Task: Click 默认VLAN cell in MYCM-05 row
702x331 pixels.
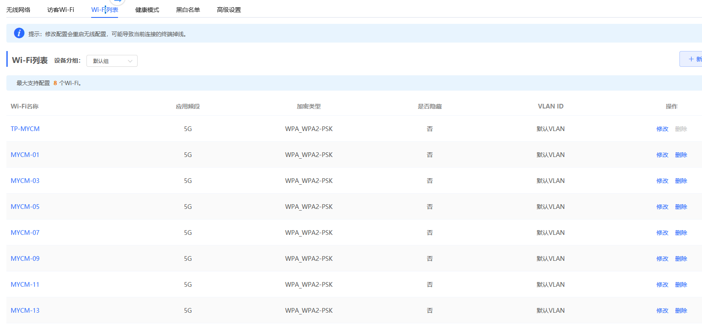Action: coord(551,207)
